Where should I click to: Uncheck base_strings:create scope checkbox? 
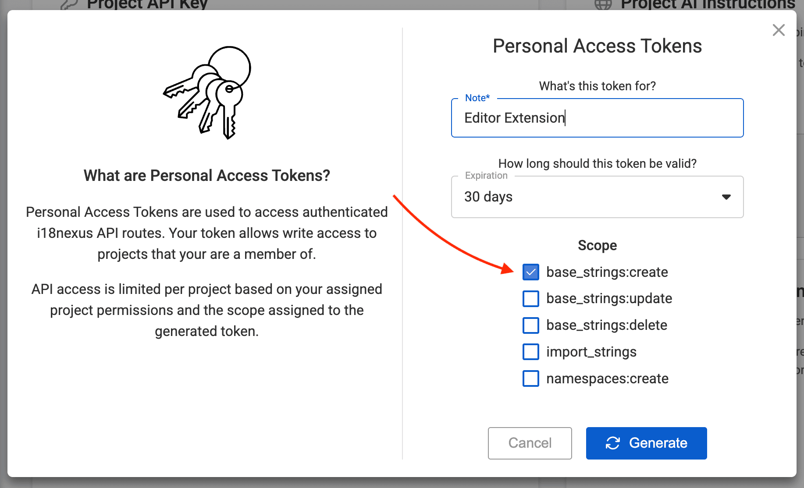pos(531,272)
